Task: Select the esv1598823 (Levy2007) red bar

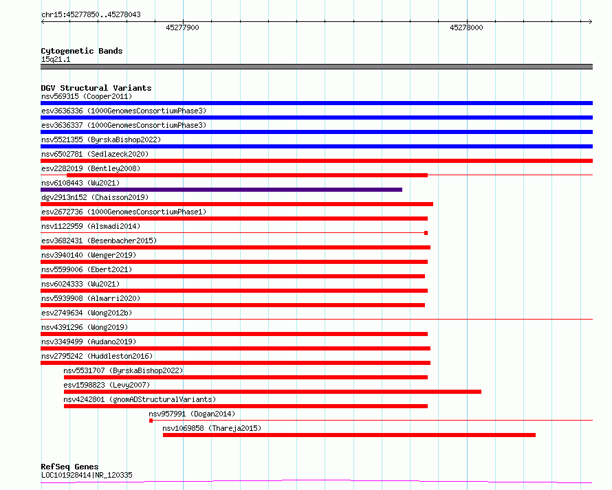Action: (x=272, y=392)
